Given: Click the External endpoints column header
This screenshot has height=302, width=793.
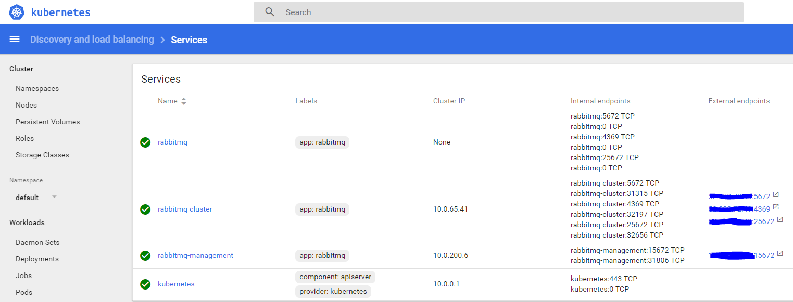Looking at the screenshot, I should click(739, 101).
